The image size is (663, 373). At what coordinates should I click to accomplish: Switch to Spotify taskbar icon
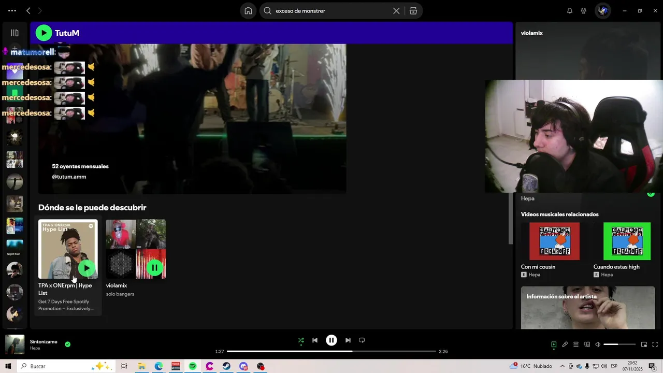click(x=193, y=366)
